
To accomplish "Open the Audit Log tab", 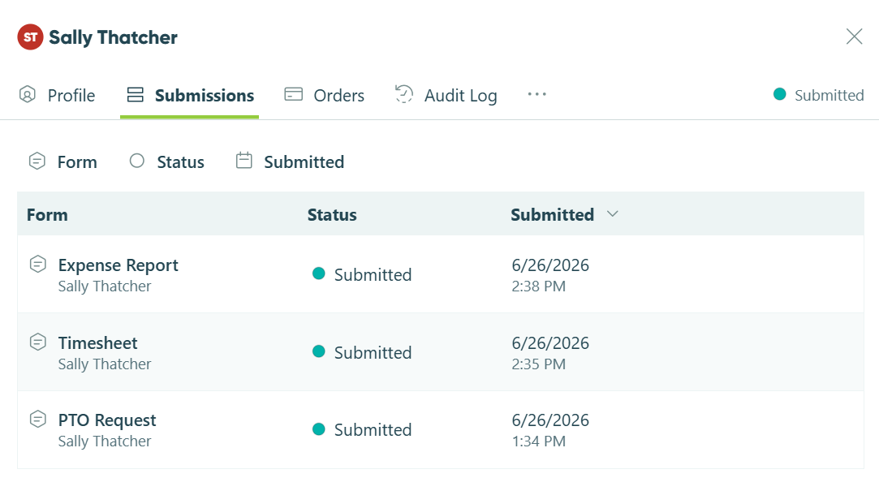I will [446, 95].
